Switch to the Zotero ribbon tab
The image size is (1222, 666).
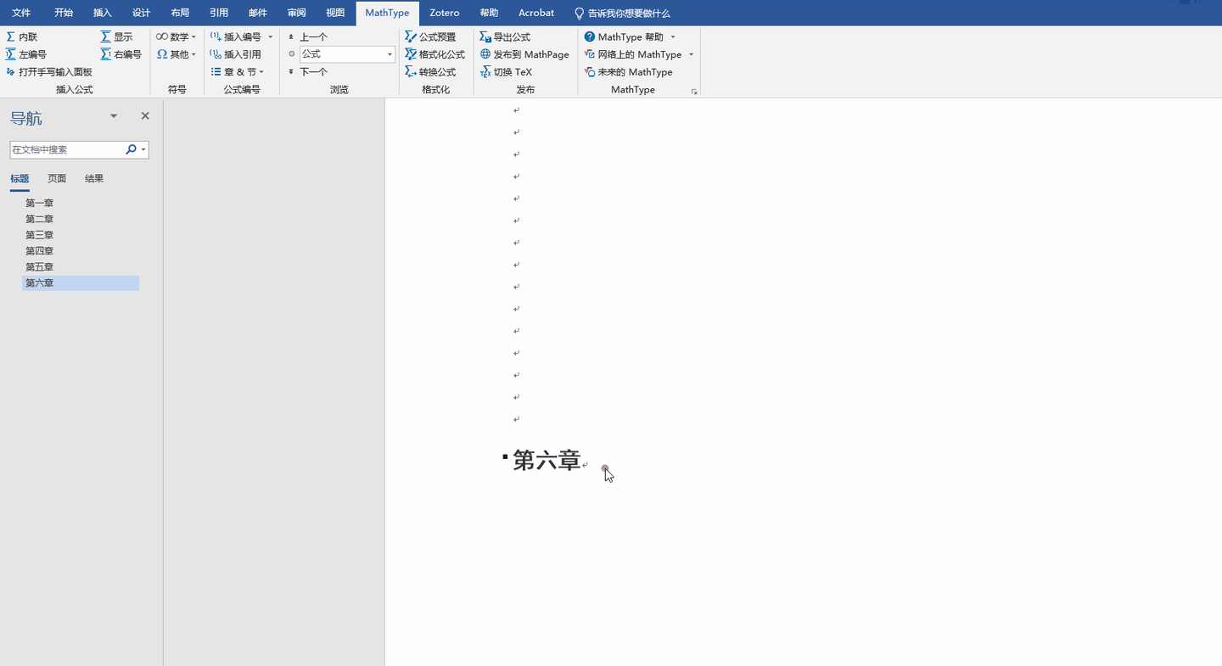444,13
